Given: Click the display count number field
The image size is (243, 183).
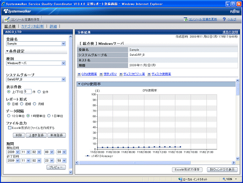Looking at the screenshot, I should point(28,91).
